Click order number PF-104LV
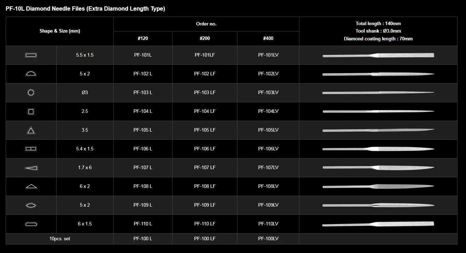 pos(268,111)
